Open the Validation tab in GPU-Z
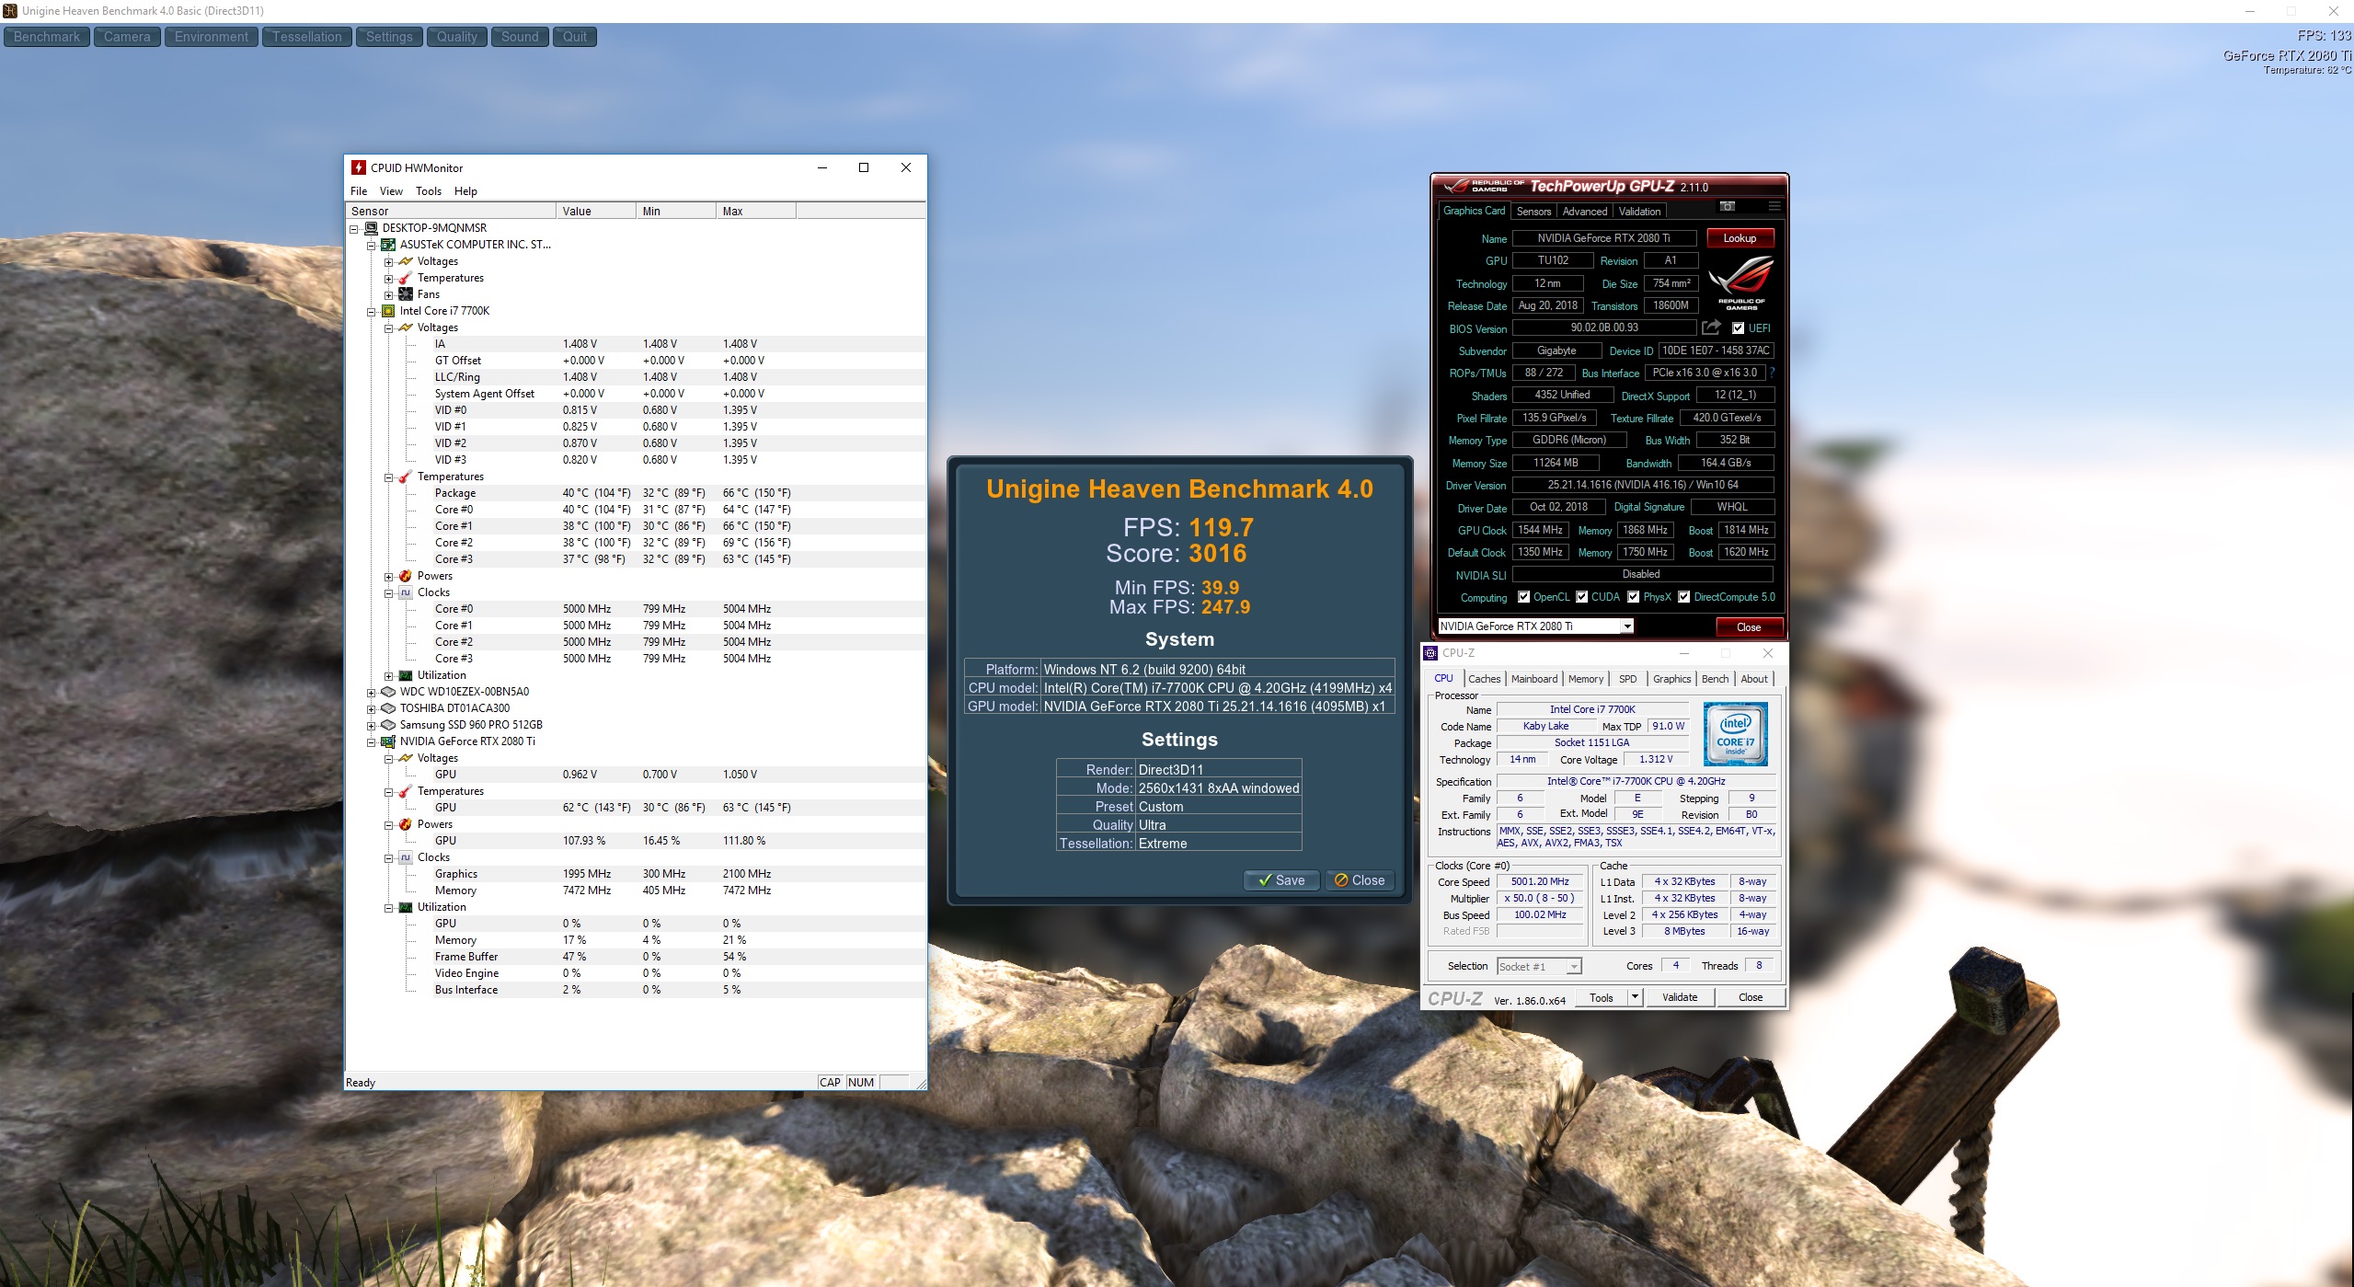 pos(1639,212)
